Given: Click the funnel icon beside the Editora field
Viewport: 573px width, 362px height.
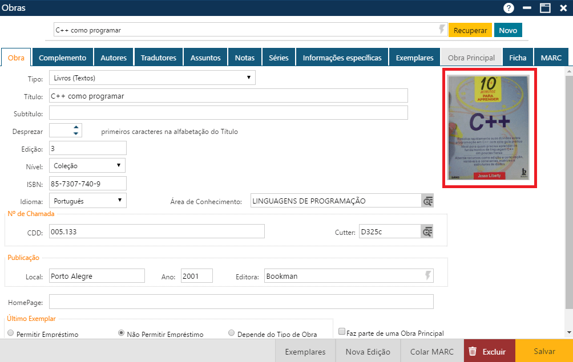Looking at the screenshot, I should click(428, 275).
